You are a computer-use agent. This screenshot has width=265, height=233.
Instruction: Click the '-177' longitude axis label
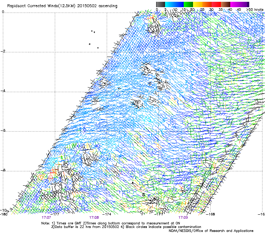(56, 214)
